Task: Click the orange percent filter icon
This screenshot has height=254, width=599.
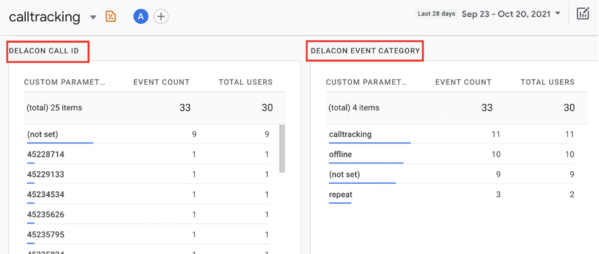Action: [111, 17]
